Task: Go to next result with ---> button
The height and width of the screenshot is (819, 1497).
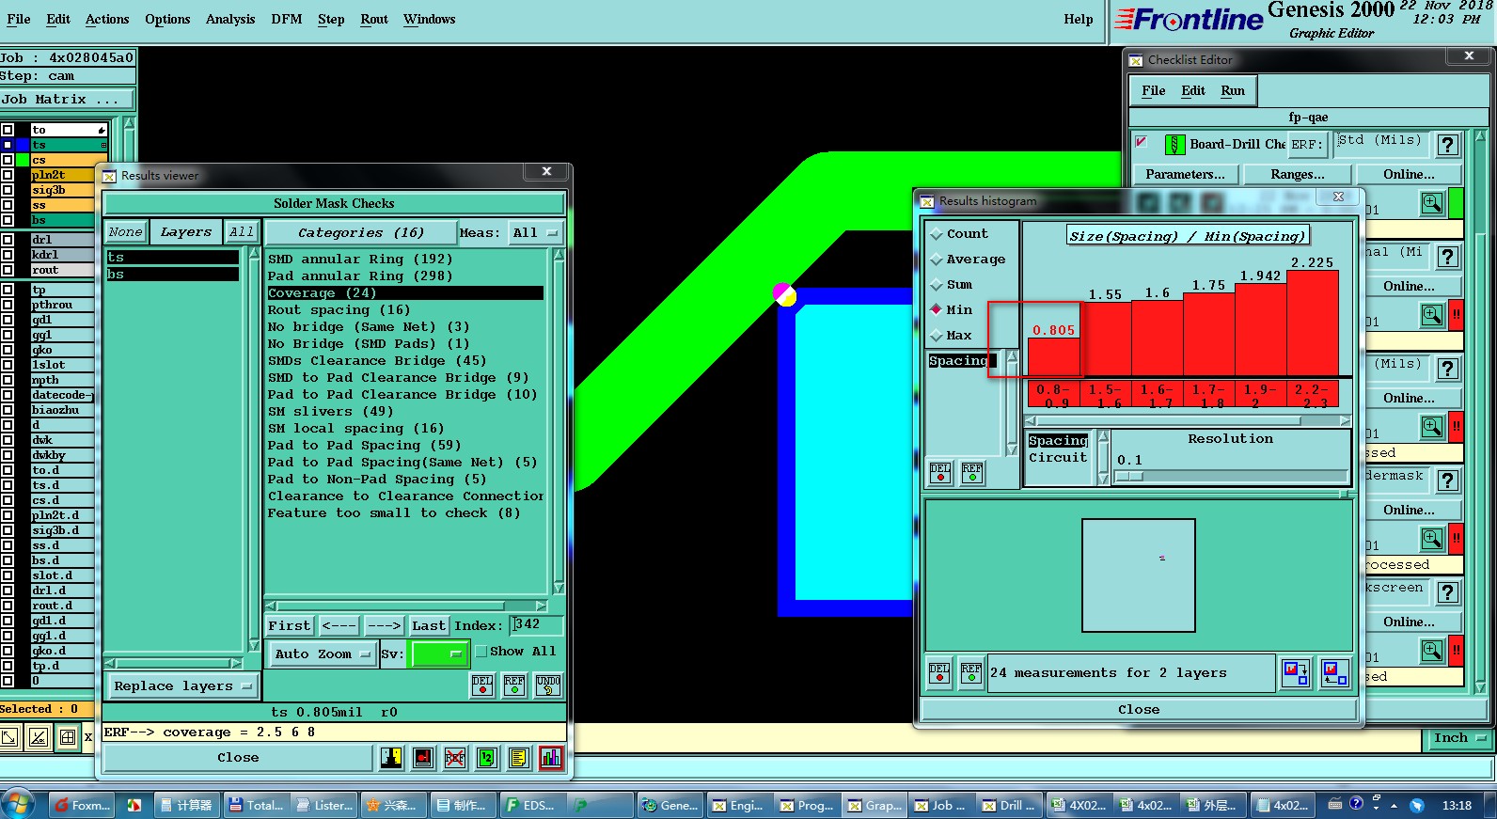Action: coord(384,625)
